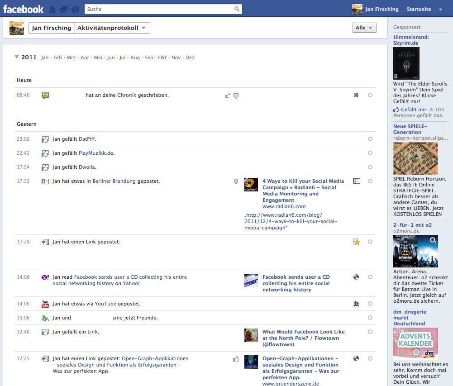
Task: Click the YouTube icon at 14:00
Action: [45, 304]
